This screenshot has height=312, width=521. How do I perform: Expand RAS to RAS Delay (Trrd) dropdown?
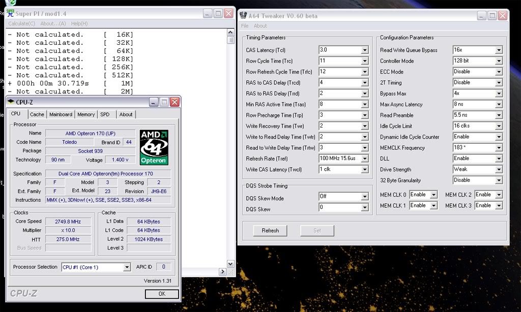pyautogui.click(x=364, y=93)
